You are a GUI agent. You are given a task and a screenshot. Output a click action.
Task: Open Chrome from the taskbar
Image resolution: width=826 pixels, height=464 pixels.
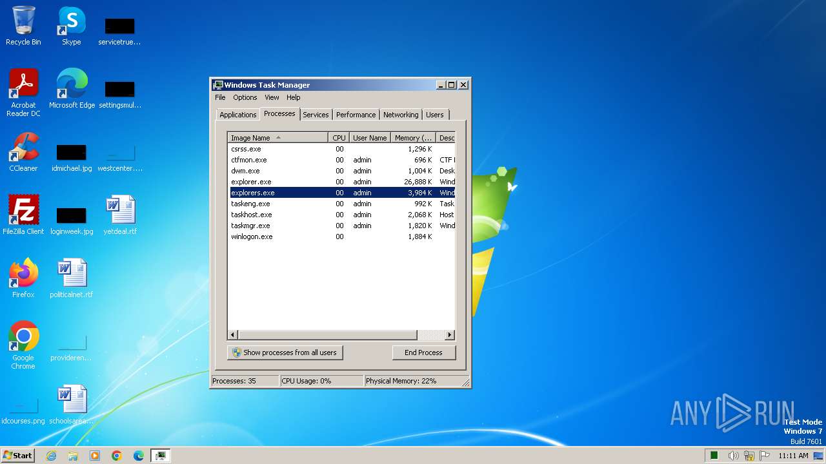click(x=117, y=456)
